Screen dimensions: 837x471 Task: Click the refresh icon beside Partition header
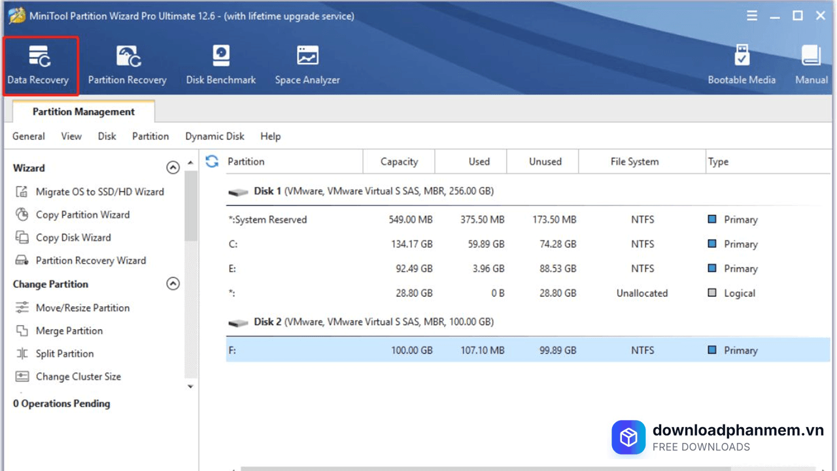tap(212, 161)
